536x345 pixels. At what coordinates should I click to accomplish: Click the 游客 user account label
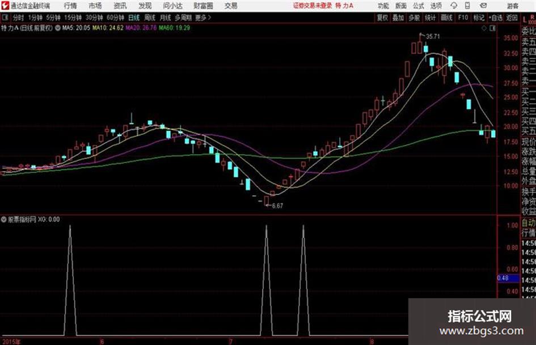click(x=512, y=6)
